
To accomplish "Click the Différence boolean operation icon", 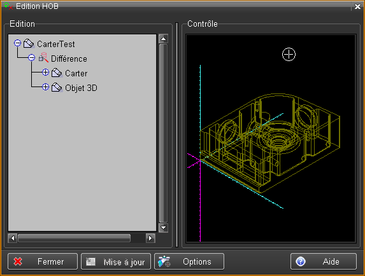I will 43,58.
